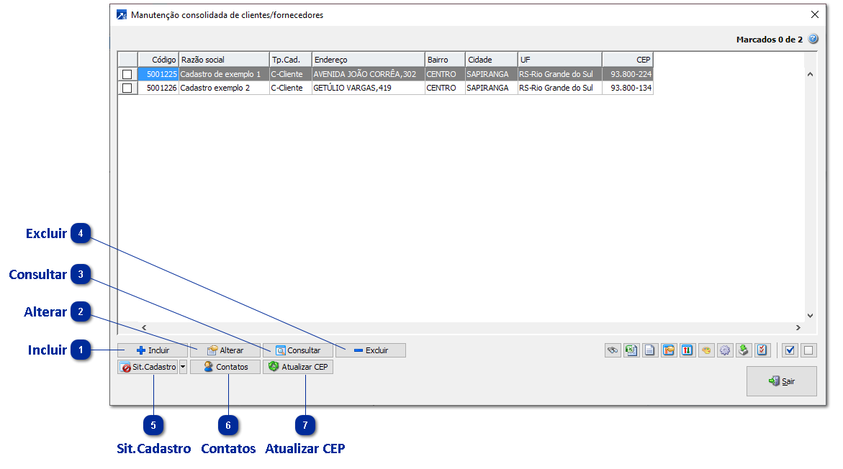Image resolution: width=843 pixels, height=469 pixels.
Task: Click the Consultar button
Action: tap(298, 350)
